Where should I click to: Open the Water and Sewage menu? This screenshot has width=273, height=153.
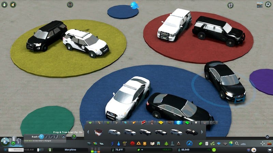tap(118, 143)
